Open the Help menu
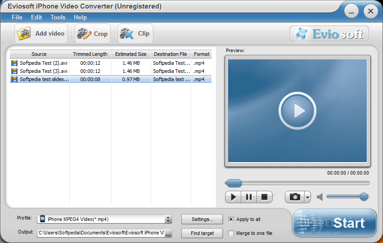 (81, 18)
